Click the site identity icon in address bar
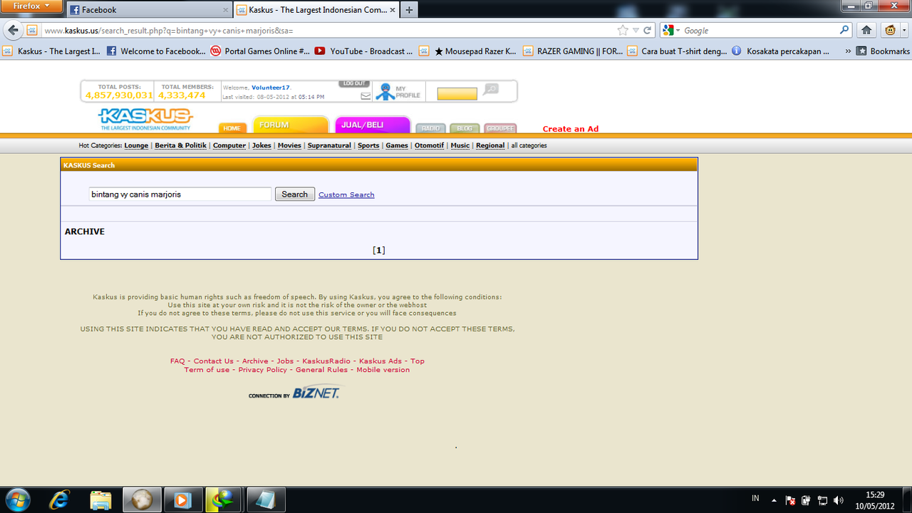 coord(32,31)
